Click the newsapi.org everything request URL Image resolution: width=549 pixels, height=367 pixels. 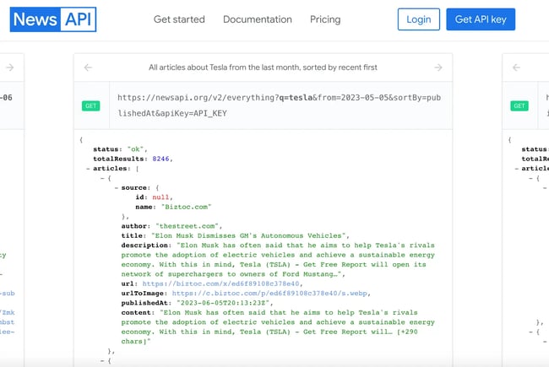tap(279, 105)
